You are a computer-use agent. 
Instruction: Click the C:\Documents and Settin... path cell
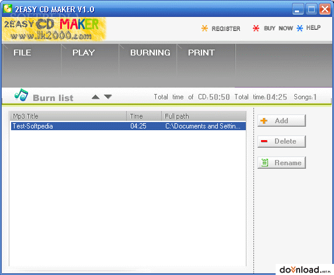[x=203, y=126]
